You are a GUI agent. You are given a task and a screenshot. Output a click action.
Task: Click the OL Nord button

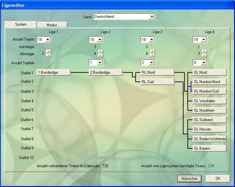tap(209, 72)
